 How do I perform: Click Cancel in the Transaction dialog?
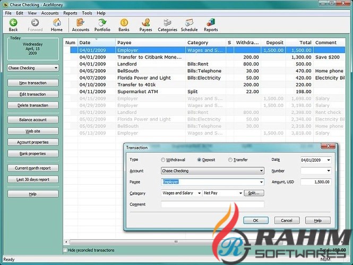tap(287, 220)
